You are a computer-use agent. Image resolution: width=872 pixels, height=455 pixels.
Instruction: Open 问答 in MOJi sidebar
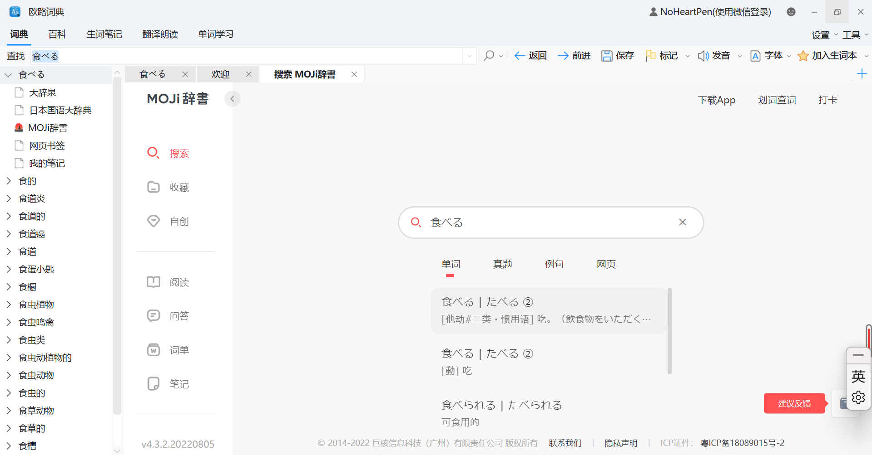[168, 316]
